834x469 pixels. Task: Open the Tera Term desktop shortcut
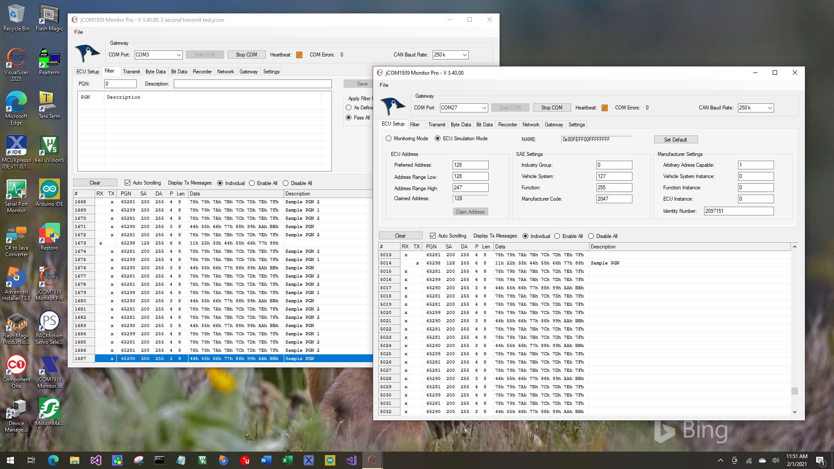coord(49,102)
